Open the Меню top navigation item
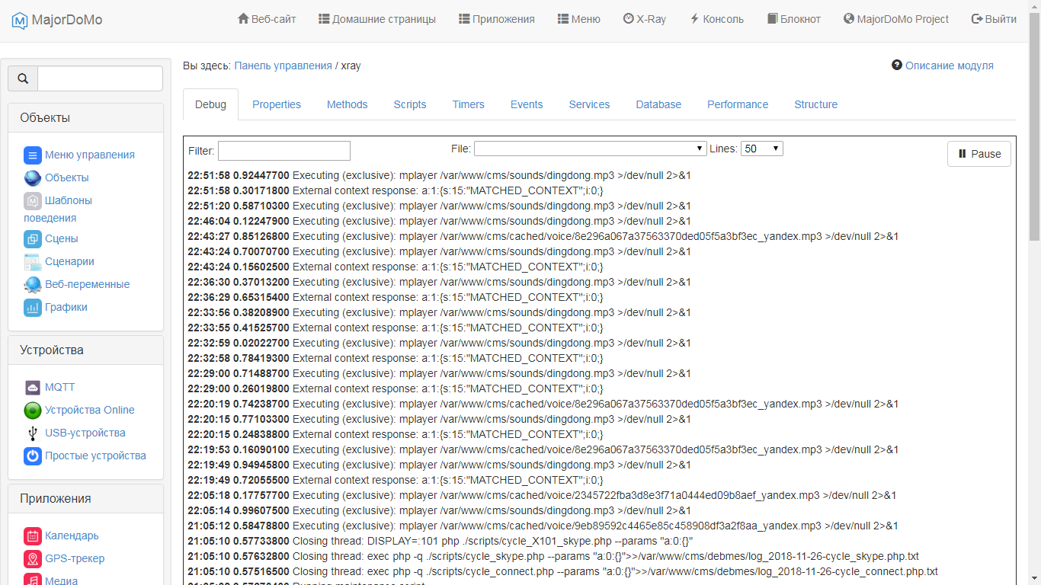The width and height of the screenshot is (1041, 585). coord(579,19)
